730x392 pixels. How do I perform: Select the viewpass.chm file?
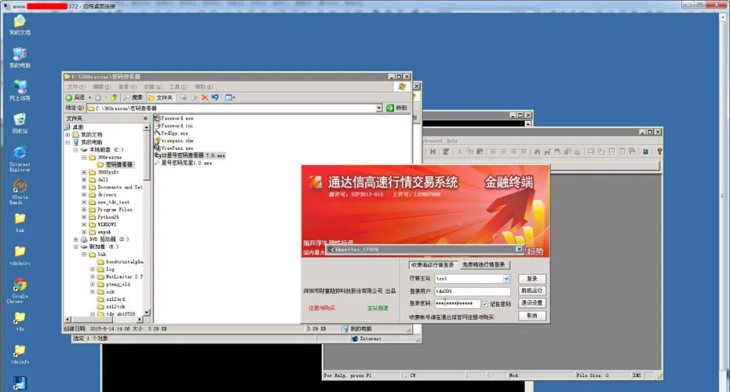(x=174, y=141)
